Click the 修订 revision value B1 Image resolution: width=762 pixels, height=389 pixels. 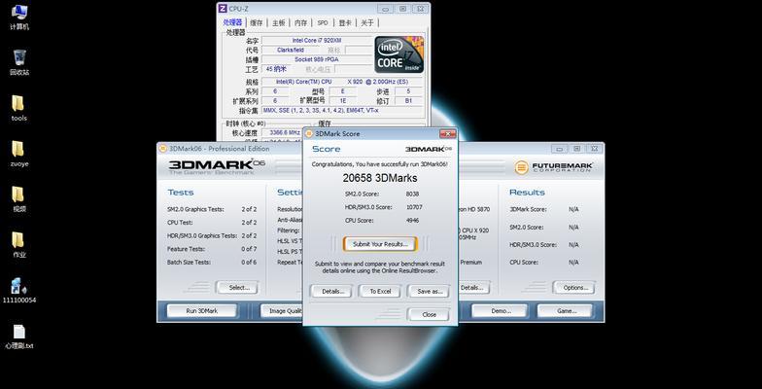[x=408, y=101]
